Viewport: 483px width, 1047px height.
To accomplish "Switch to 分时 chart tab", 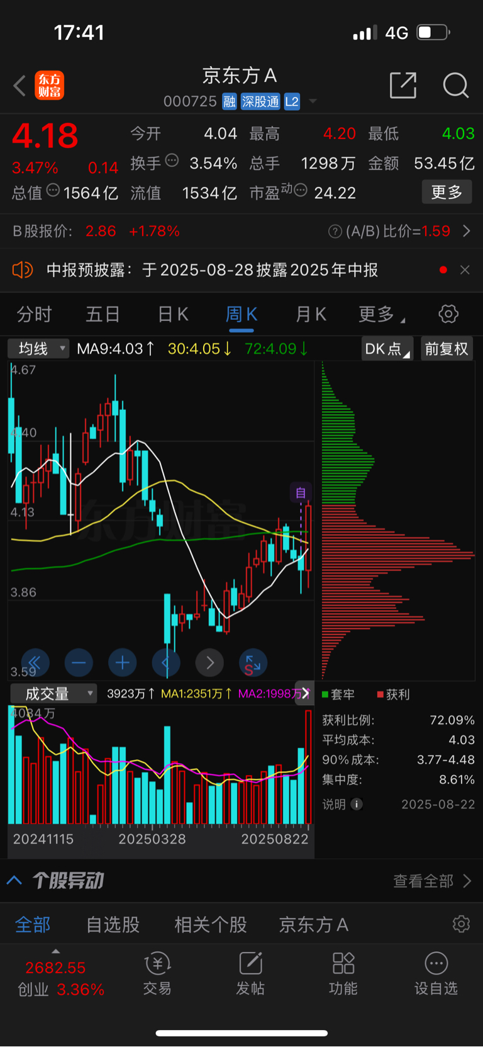I will click(34, 314).
